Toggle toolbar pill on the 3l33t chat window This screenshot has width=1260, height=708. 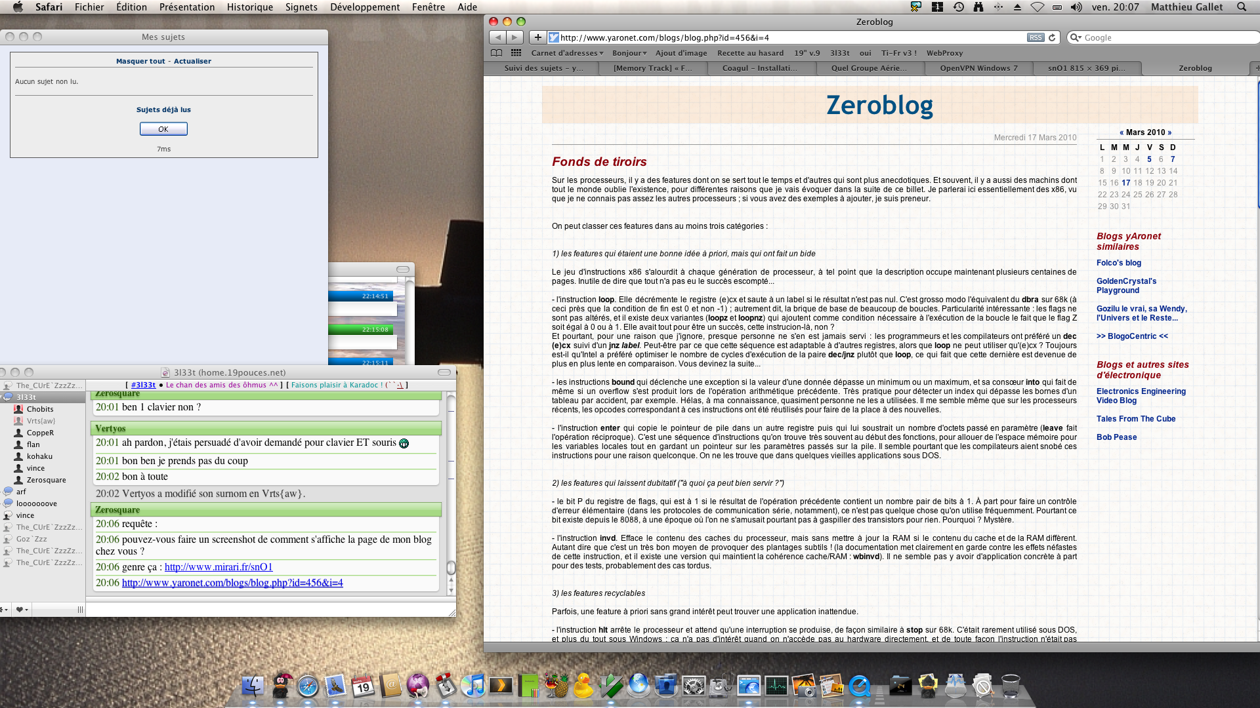(444, 372)
